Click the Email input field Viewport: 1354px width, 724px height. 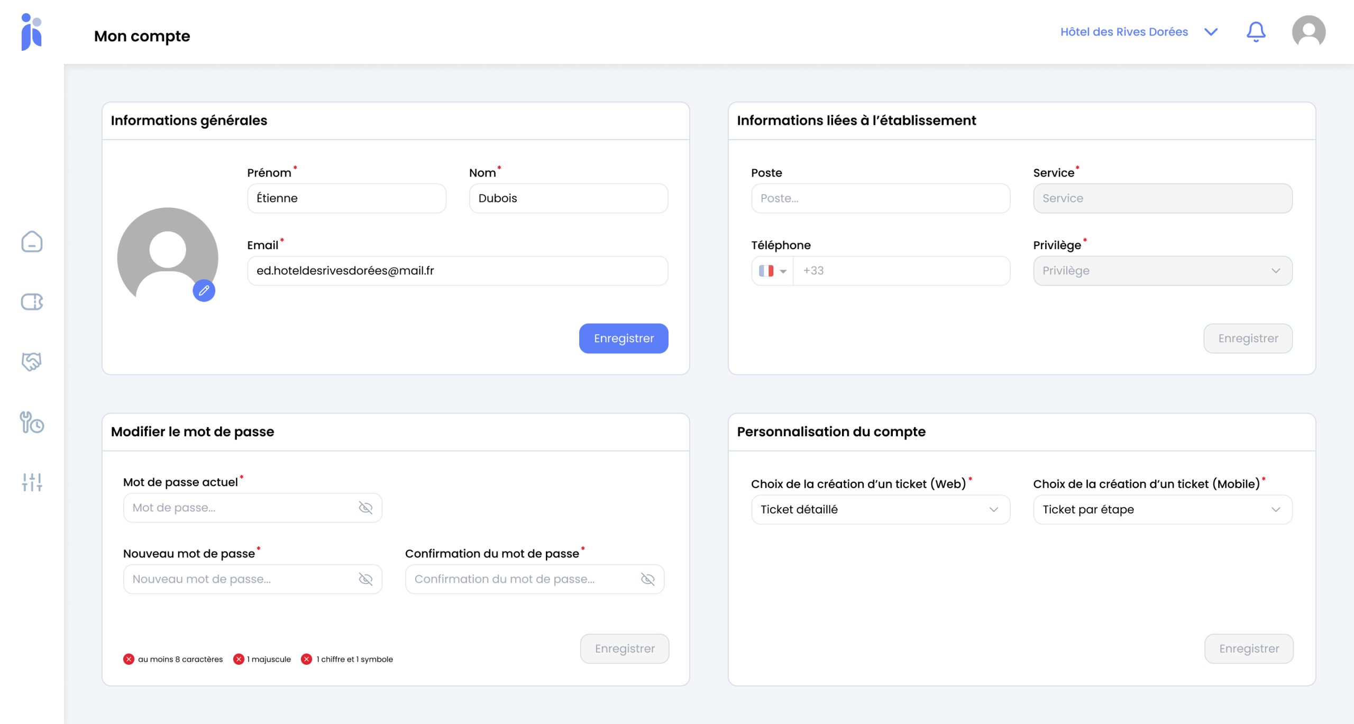458,271
